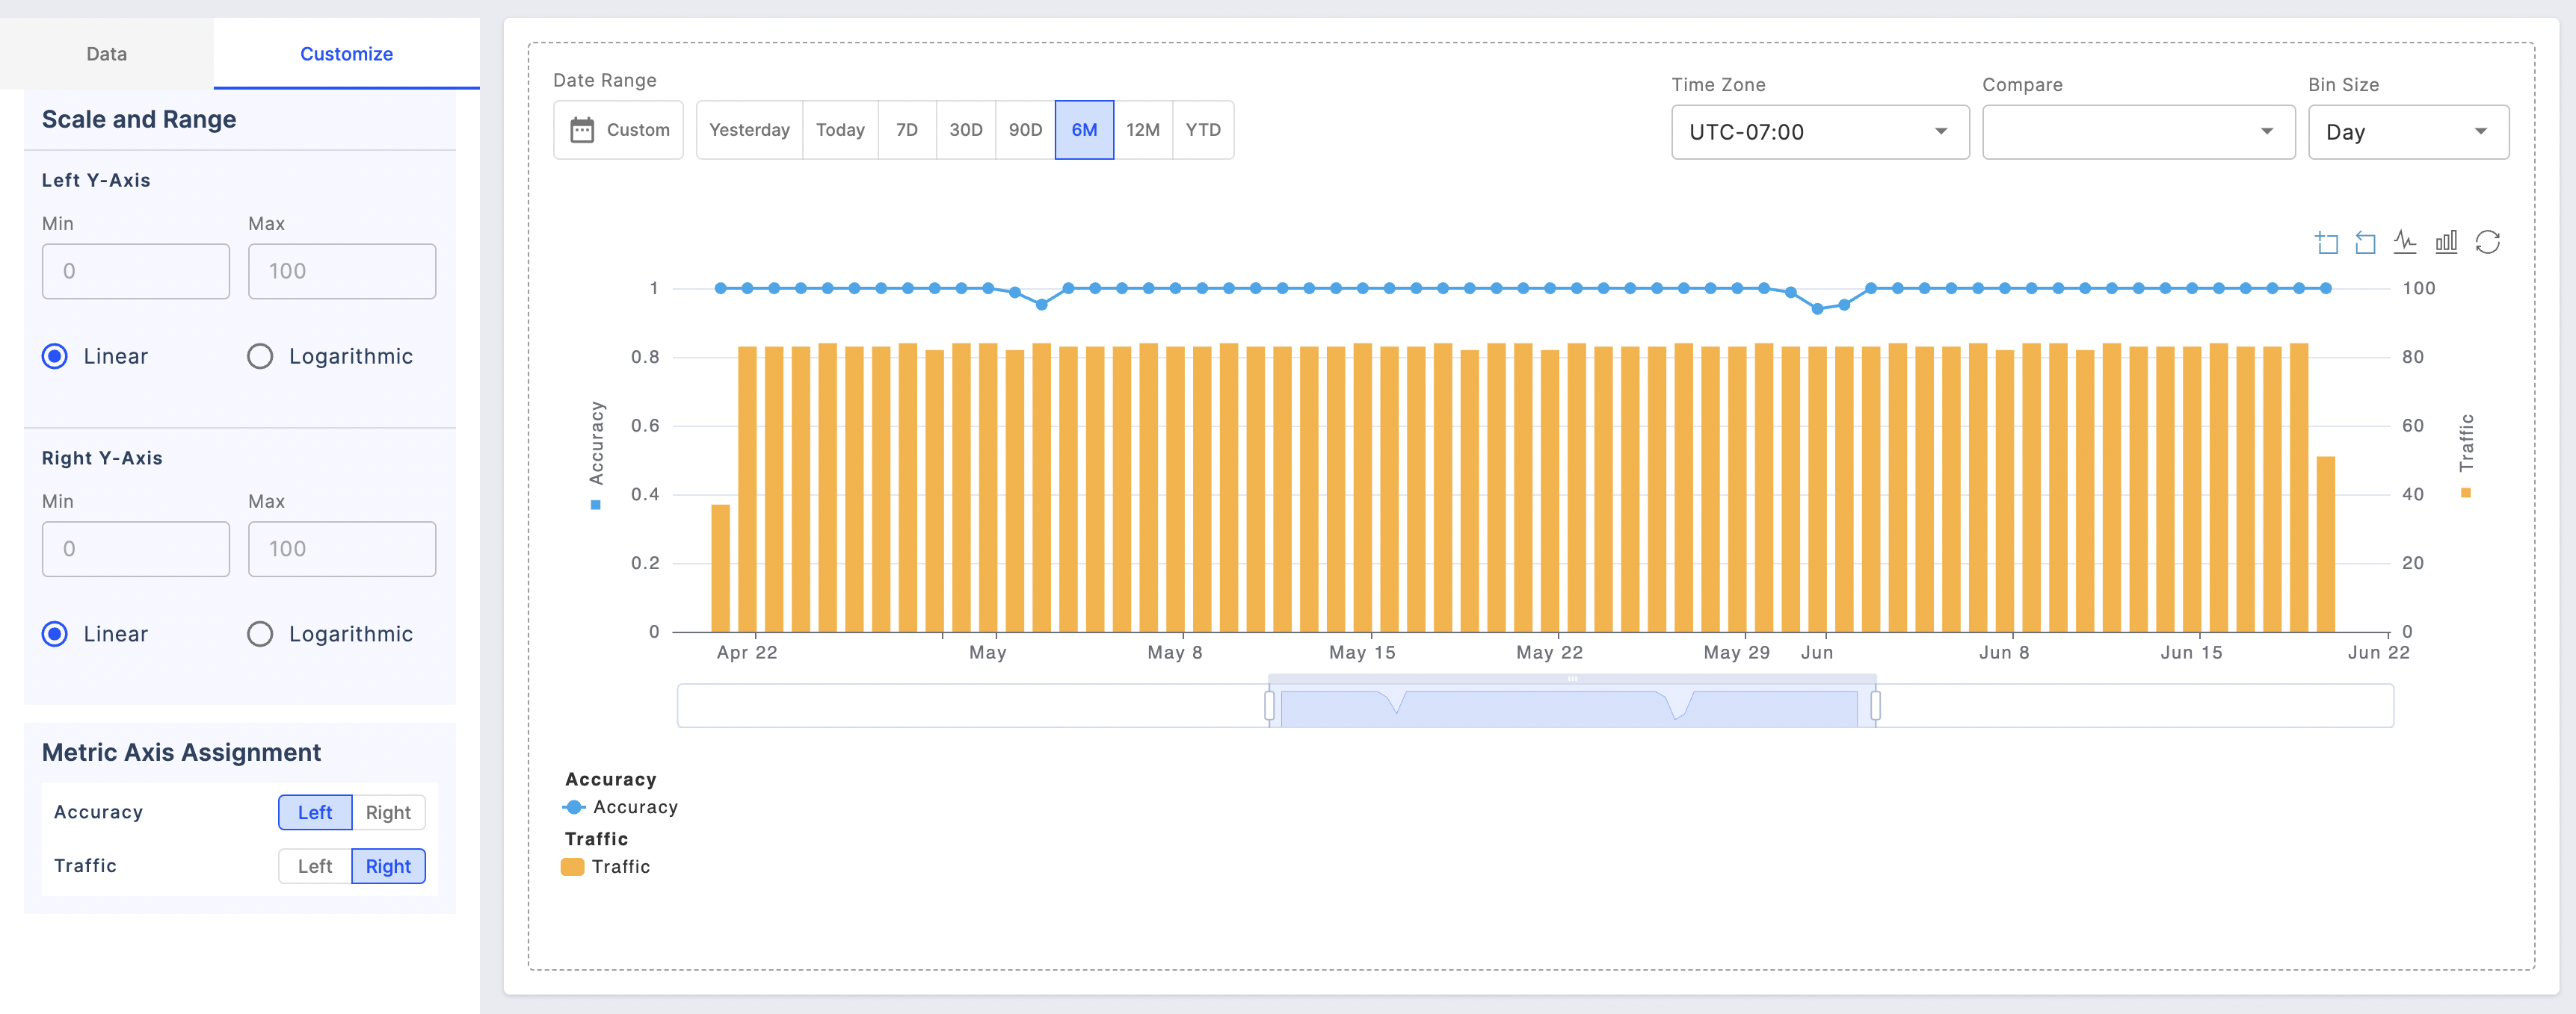Toggle Traffic series in the legend
The width and height of the screenshot is (2576, 1014).
coord(606,867)
